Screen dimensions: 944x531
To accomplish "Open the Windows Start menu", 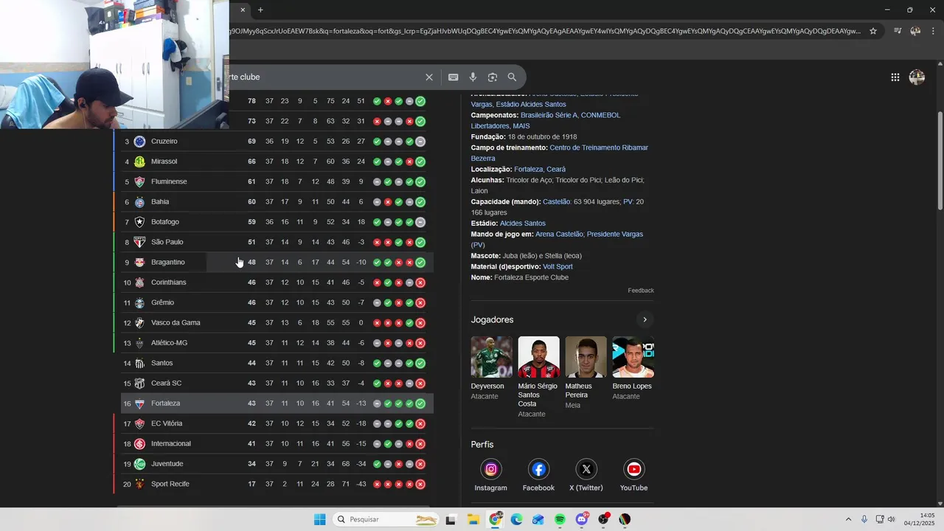I will click(x=319, y=519).
